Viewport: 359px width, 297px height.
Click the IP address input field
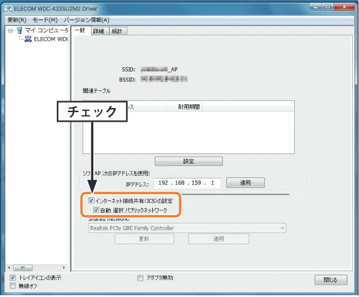(x=187, y=183)
